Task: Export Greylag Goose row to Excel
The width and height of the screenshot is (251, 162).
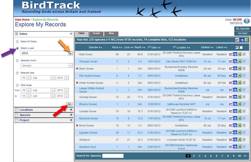Action: tap(240, 97)
